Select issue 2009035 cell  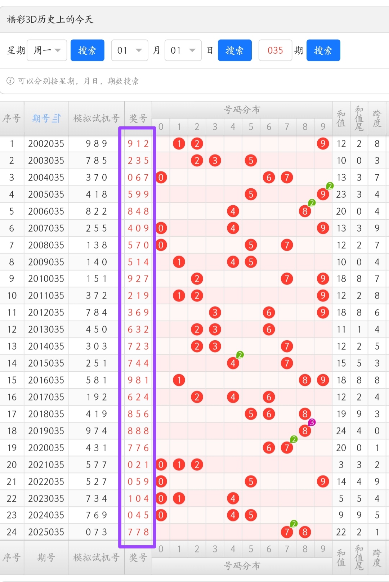[46, 262]
